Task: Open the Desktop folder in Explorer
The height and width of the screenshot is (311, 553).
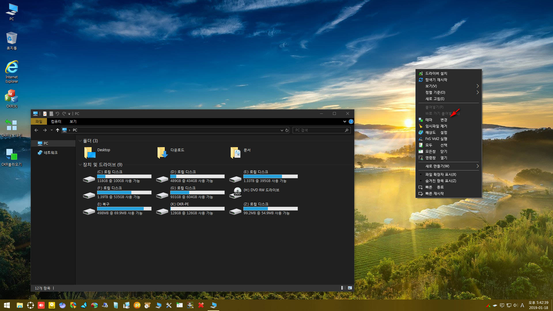Action: [97, 153]
